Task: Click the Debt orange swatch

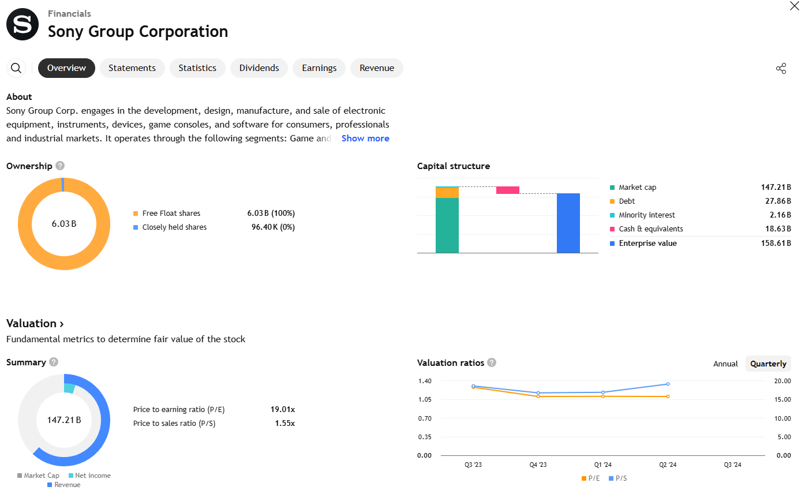Action: coord(612,201)
